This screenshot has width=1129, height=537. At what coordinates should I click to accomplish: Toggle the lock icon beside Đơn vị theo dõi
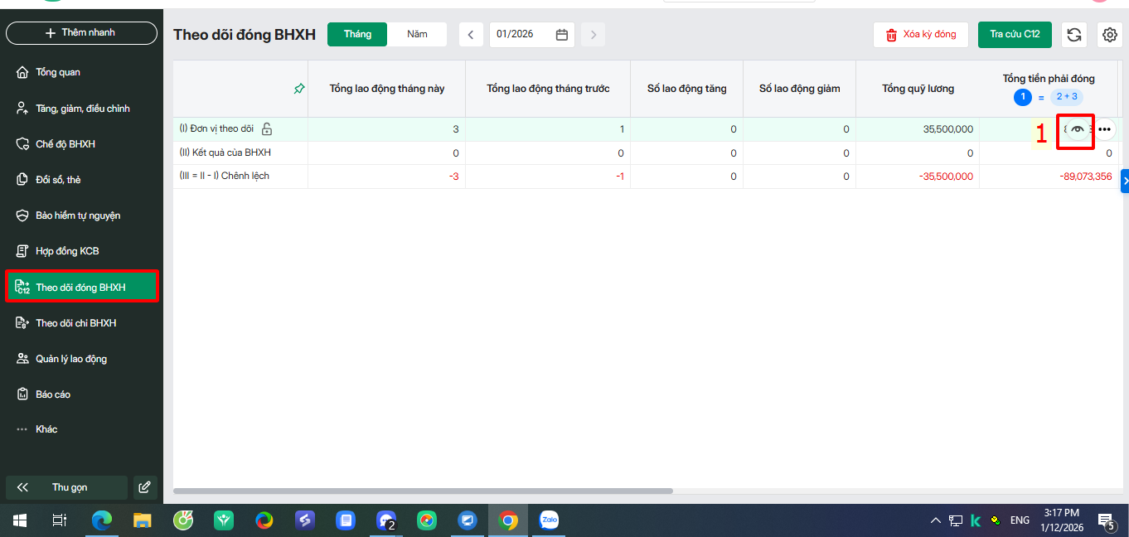pyautogui.click(x=267, y=129)
